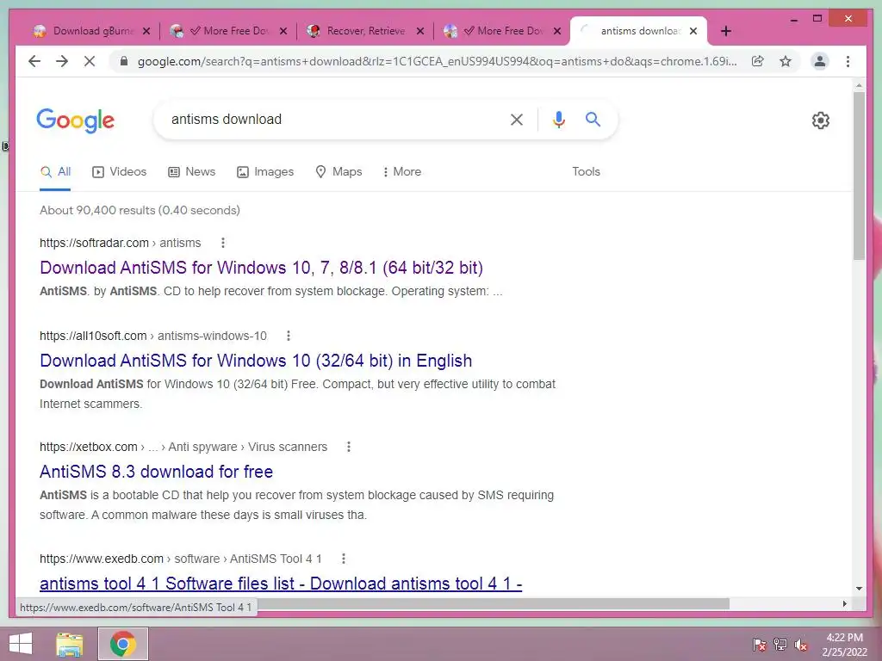View site security lock information

pyautogui.click(x=124, y=61)
